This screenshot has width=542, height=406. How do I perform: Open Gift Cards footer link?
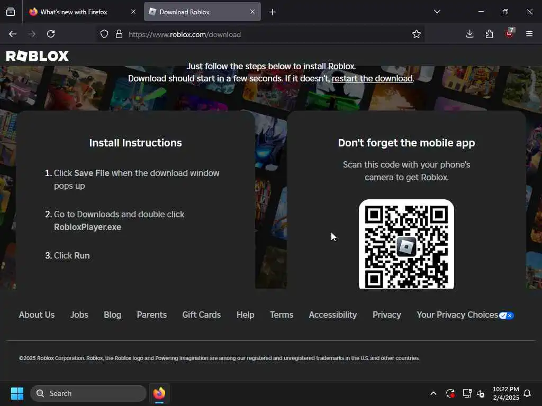point(202,315)
